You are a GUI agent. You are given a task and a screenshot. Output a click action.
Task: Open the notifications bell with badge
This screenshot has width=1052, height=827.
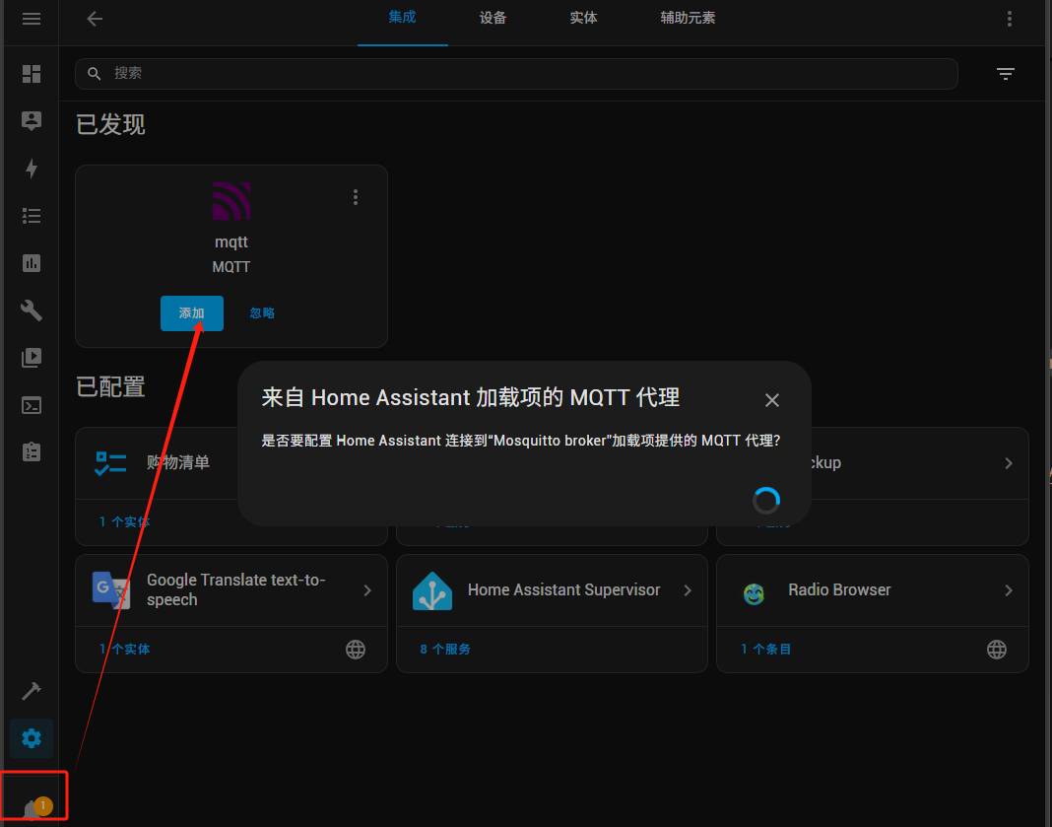(33, 808)
